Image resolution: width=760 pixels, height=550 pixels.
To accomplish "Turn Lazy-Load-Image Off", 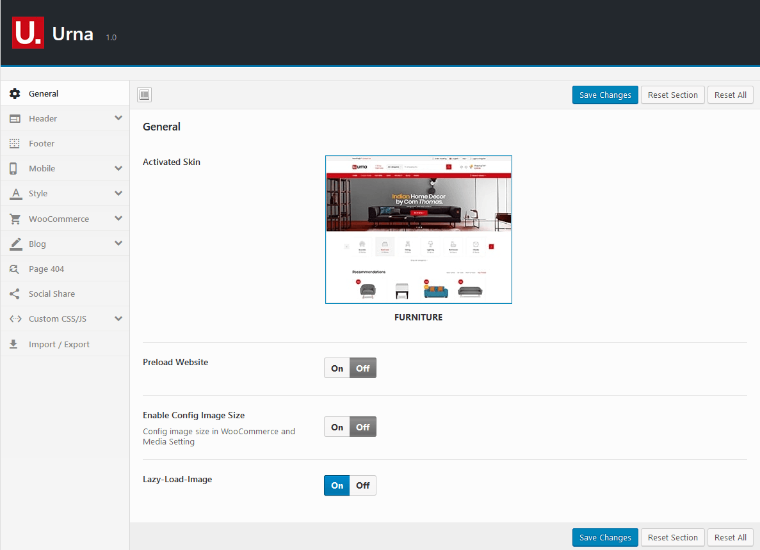I will pyautogui.click(x=363, y=485).
